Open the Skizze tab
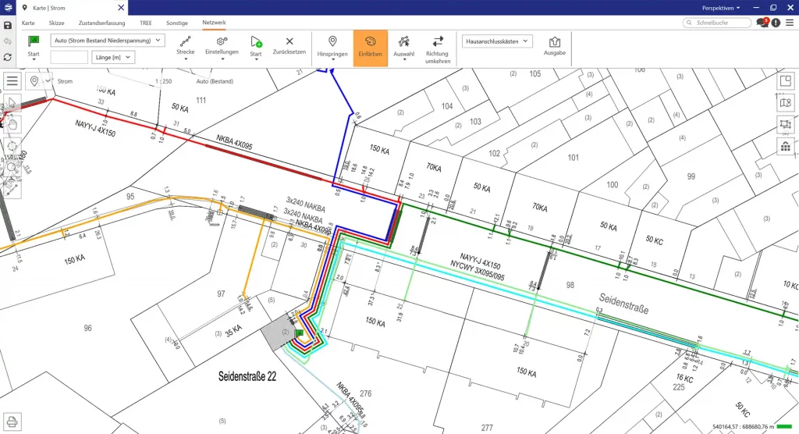 (x=57, y=23)
